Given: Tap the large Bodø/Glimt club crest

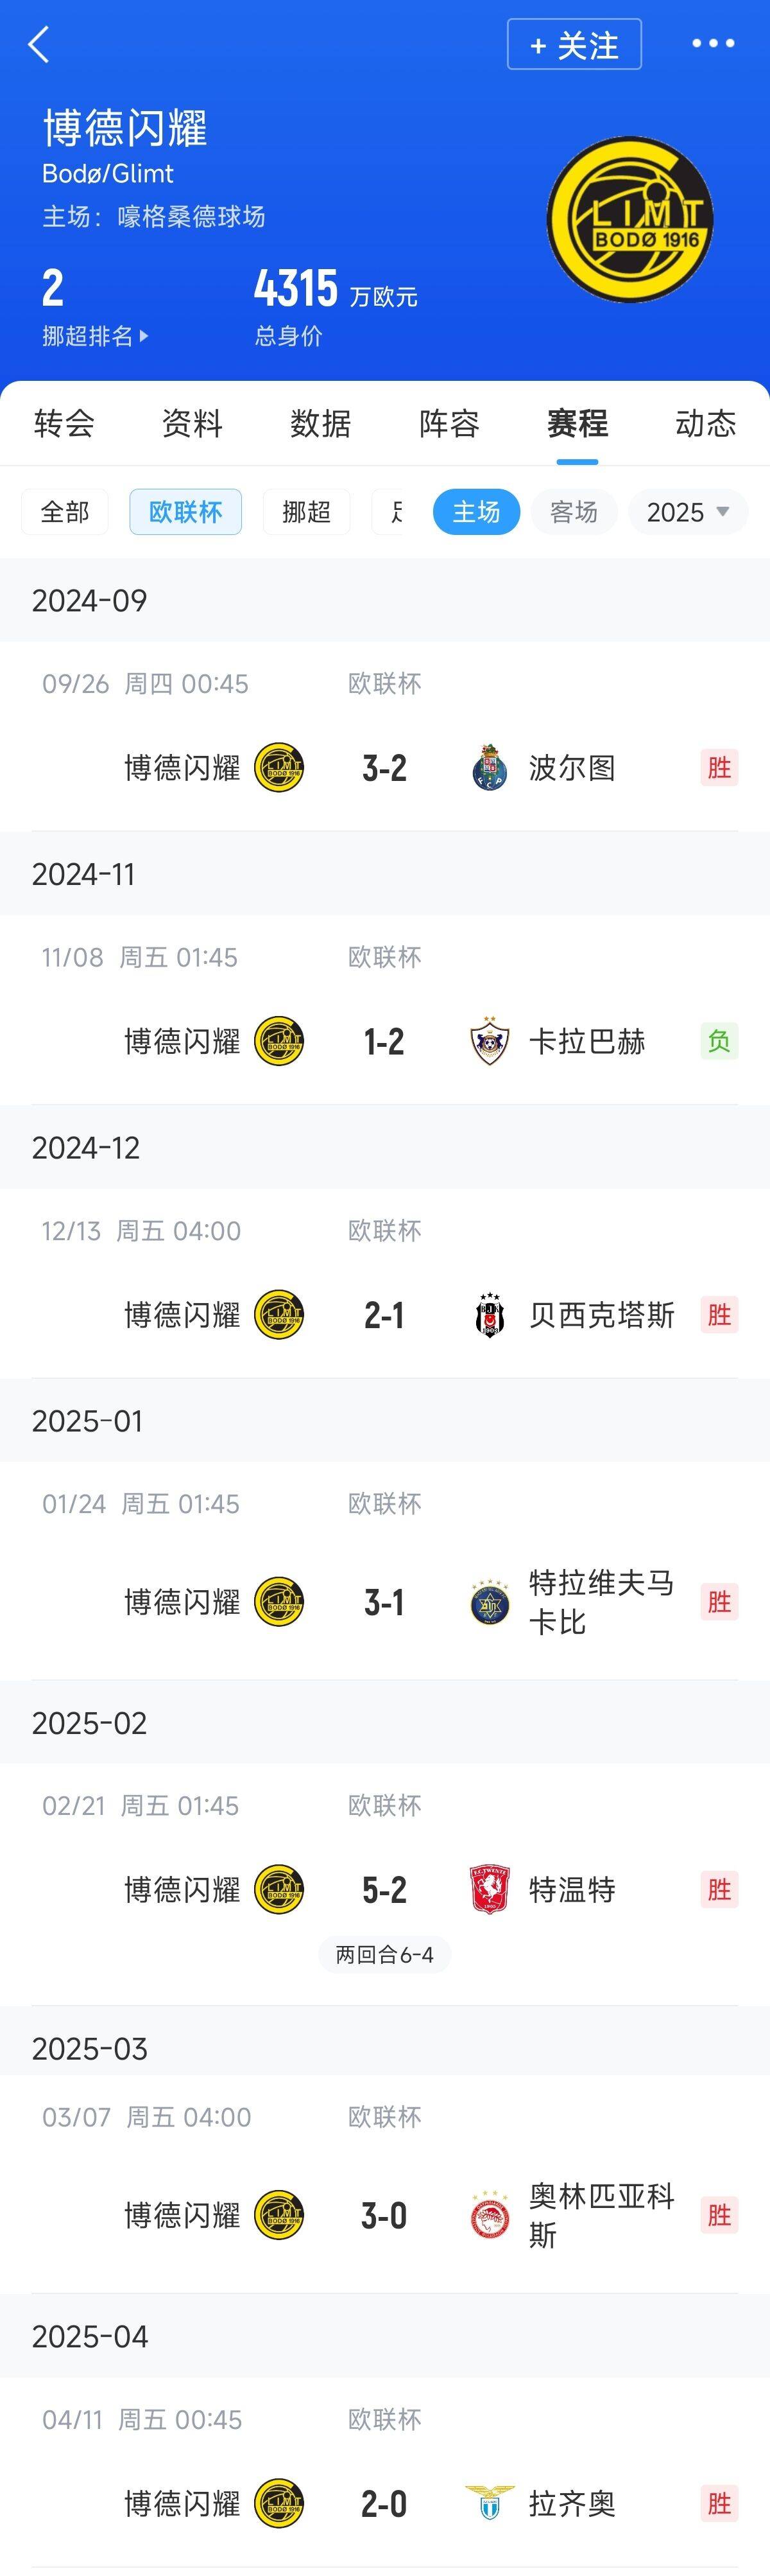Looking at the screenshot, I should click(630, 220).
